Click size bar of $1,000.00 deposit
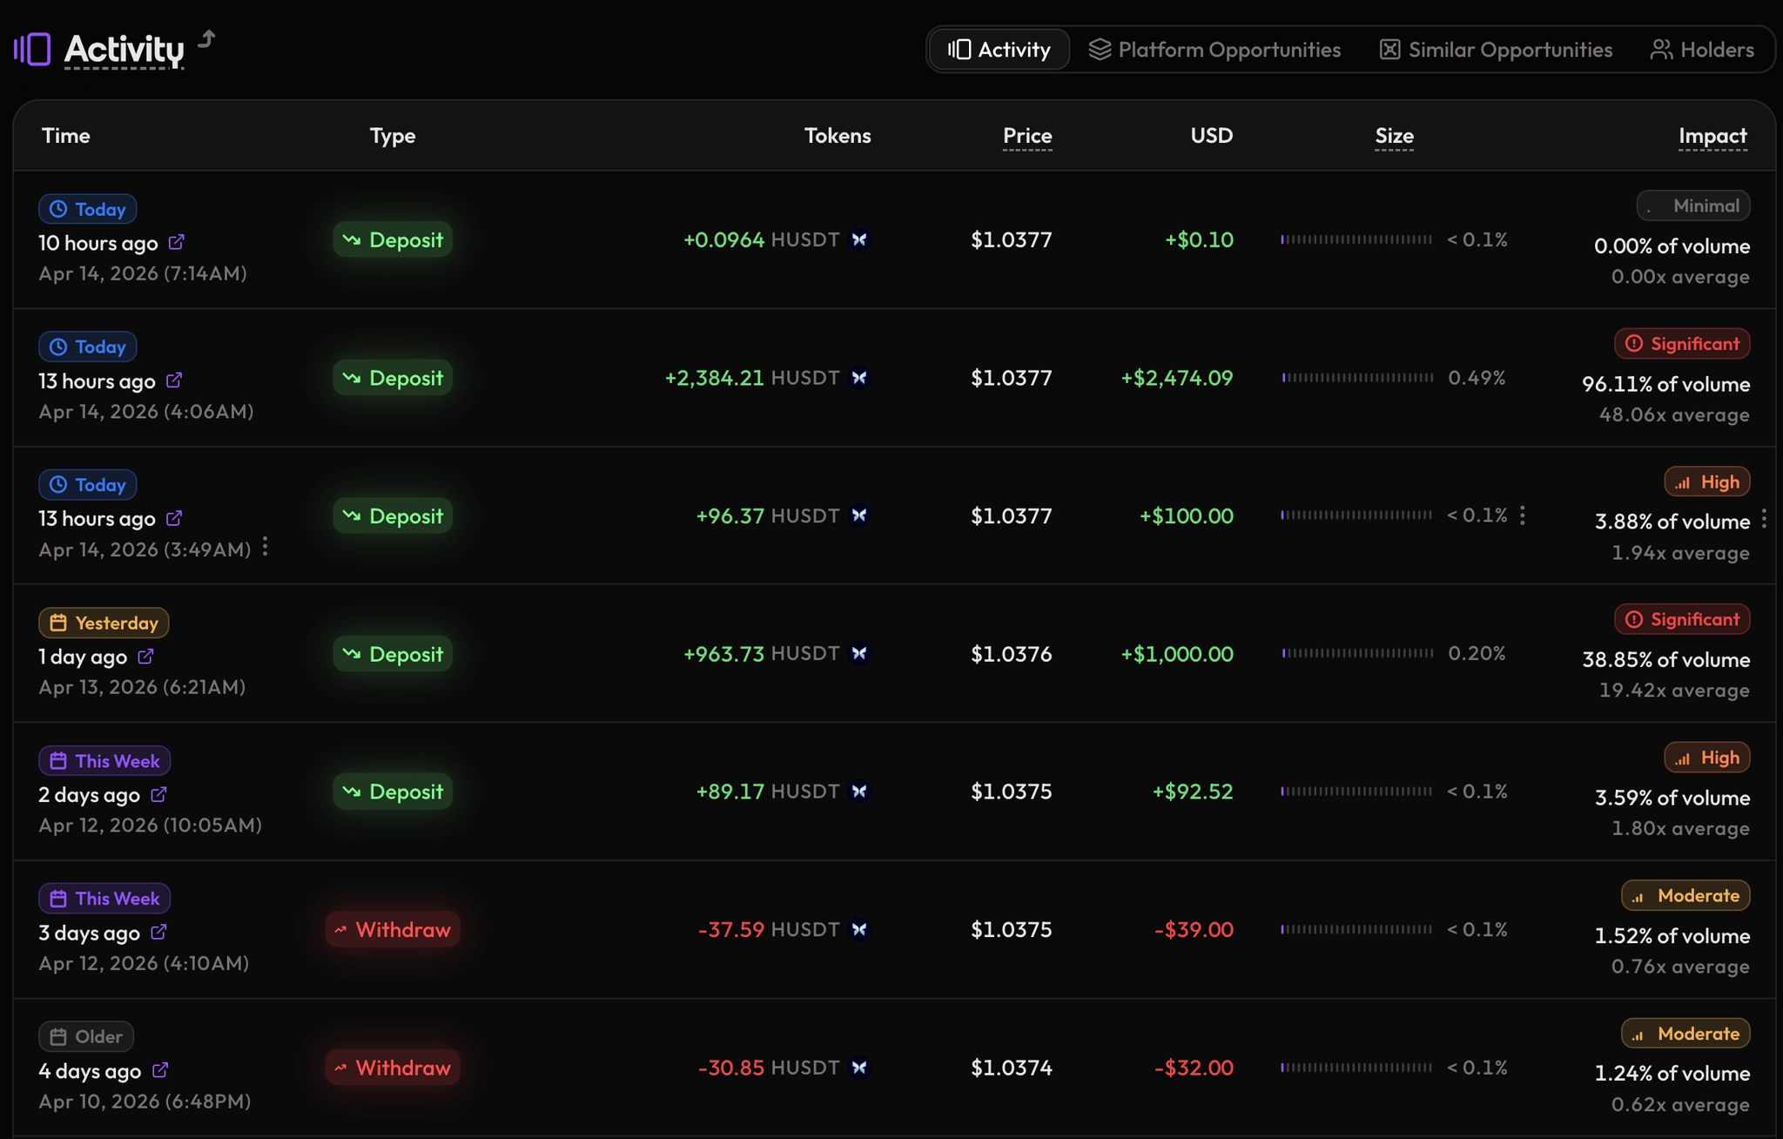The width and height of the screenshot is (1783, 1139). click(x=1356, y=653)
